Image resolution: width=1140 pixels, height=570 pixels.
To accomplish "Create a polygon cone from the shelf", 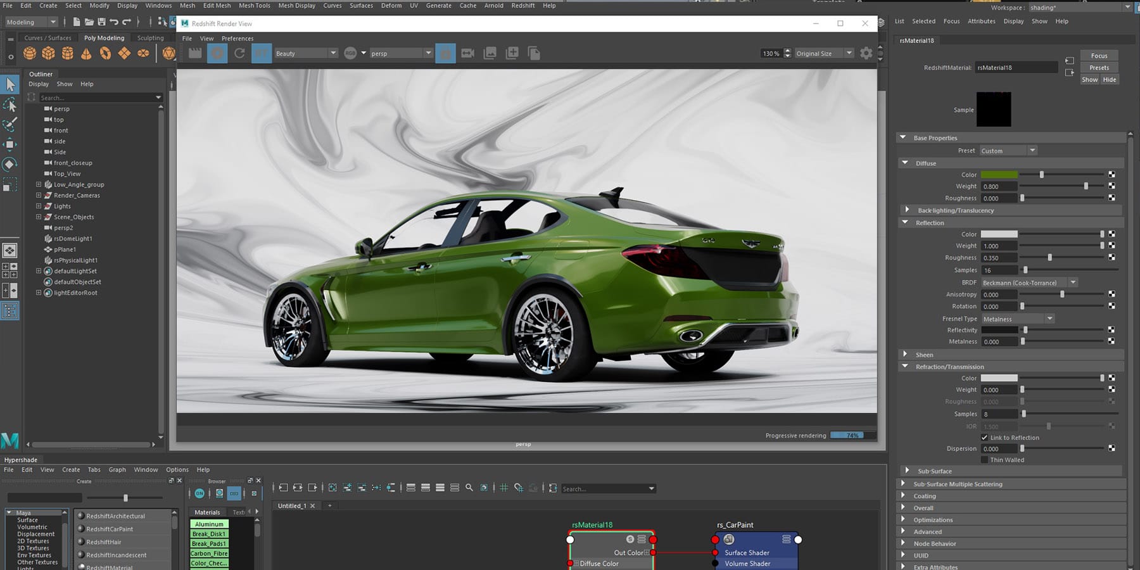I will pyautogui.click(x=86, y=53).
